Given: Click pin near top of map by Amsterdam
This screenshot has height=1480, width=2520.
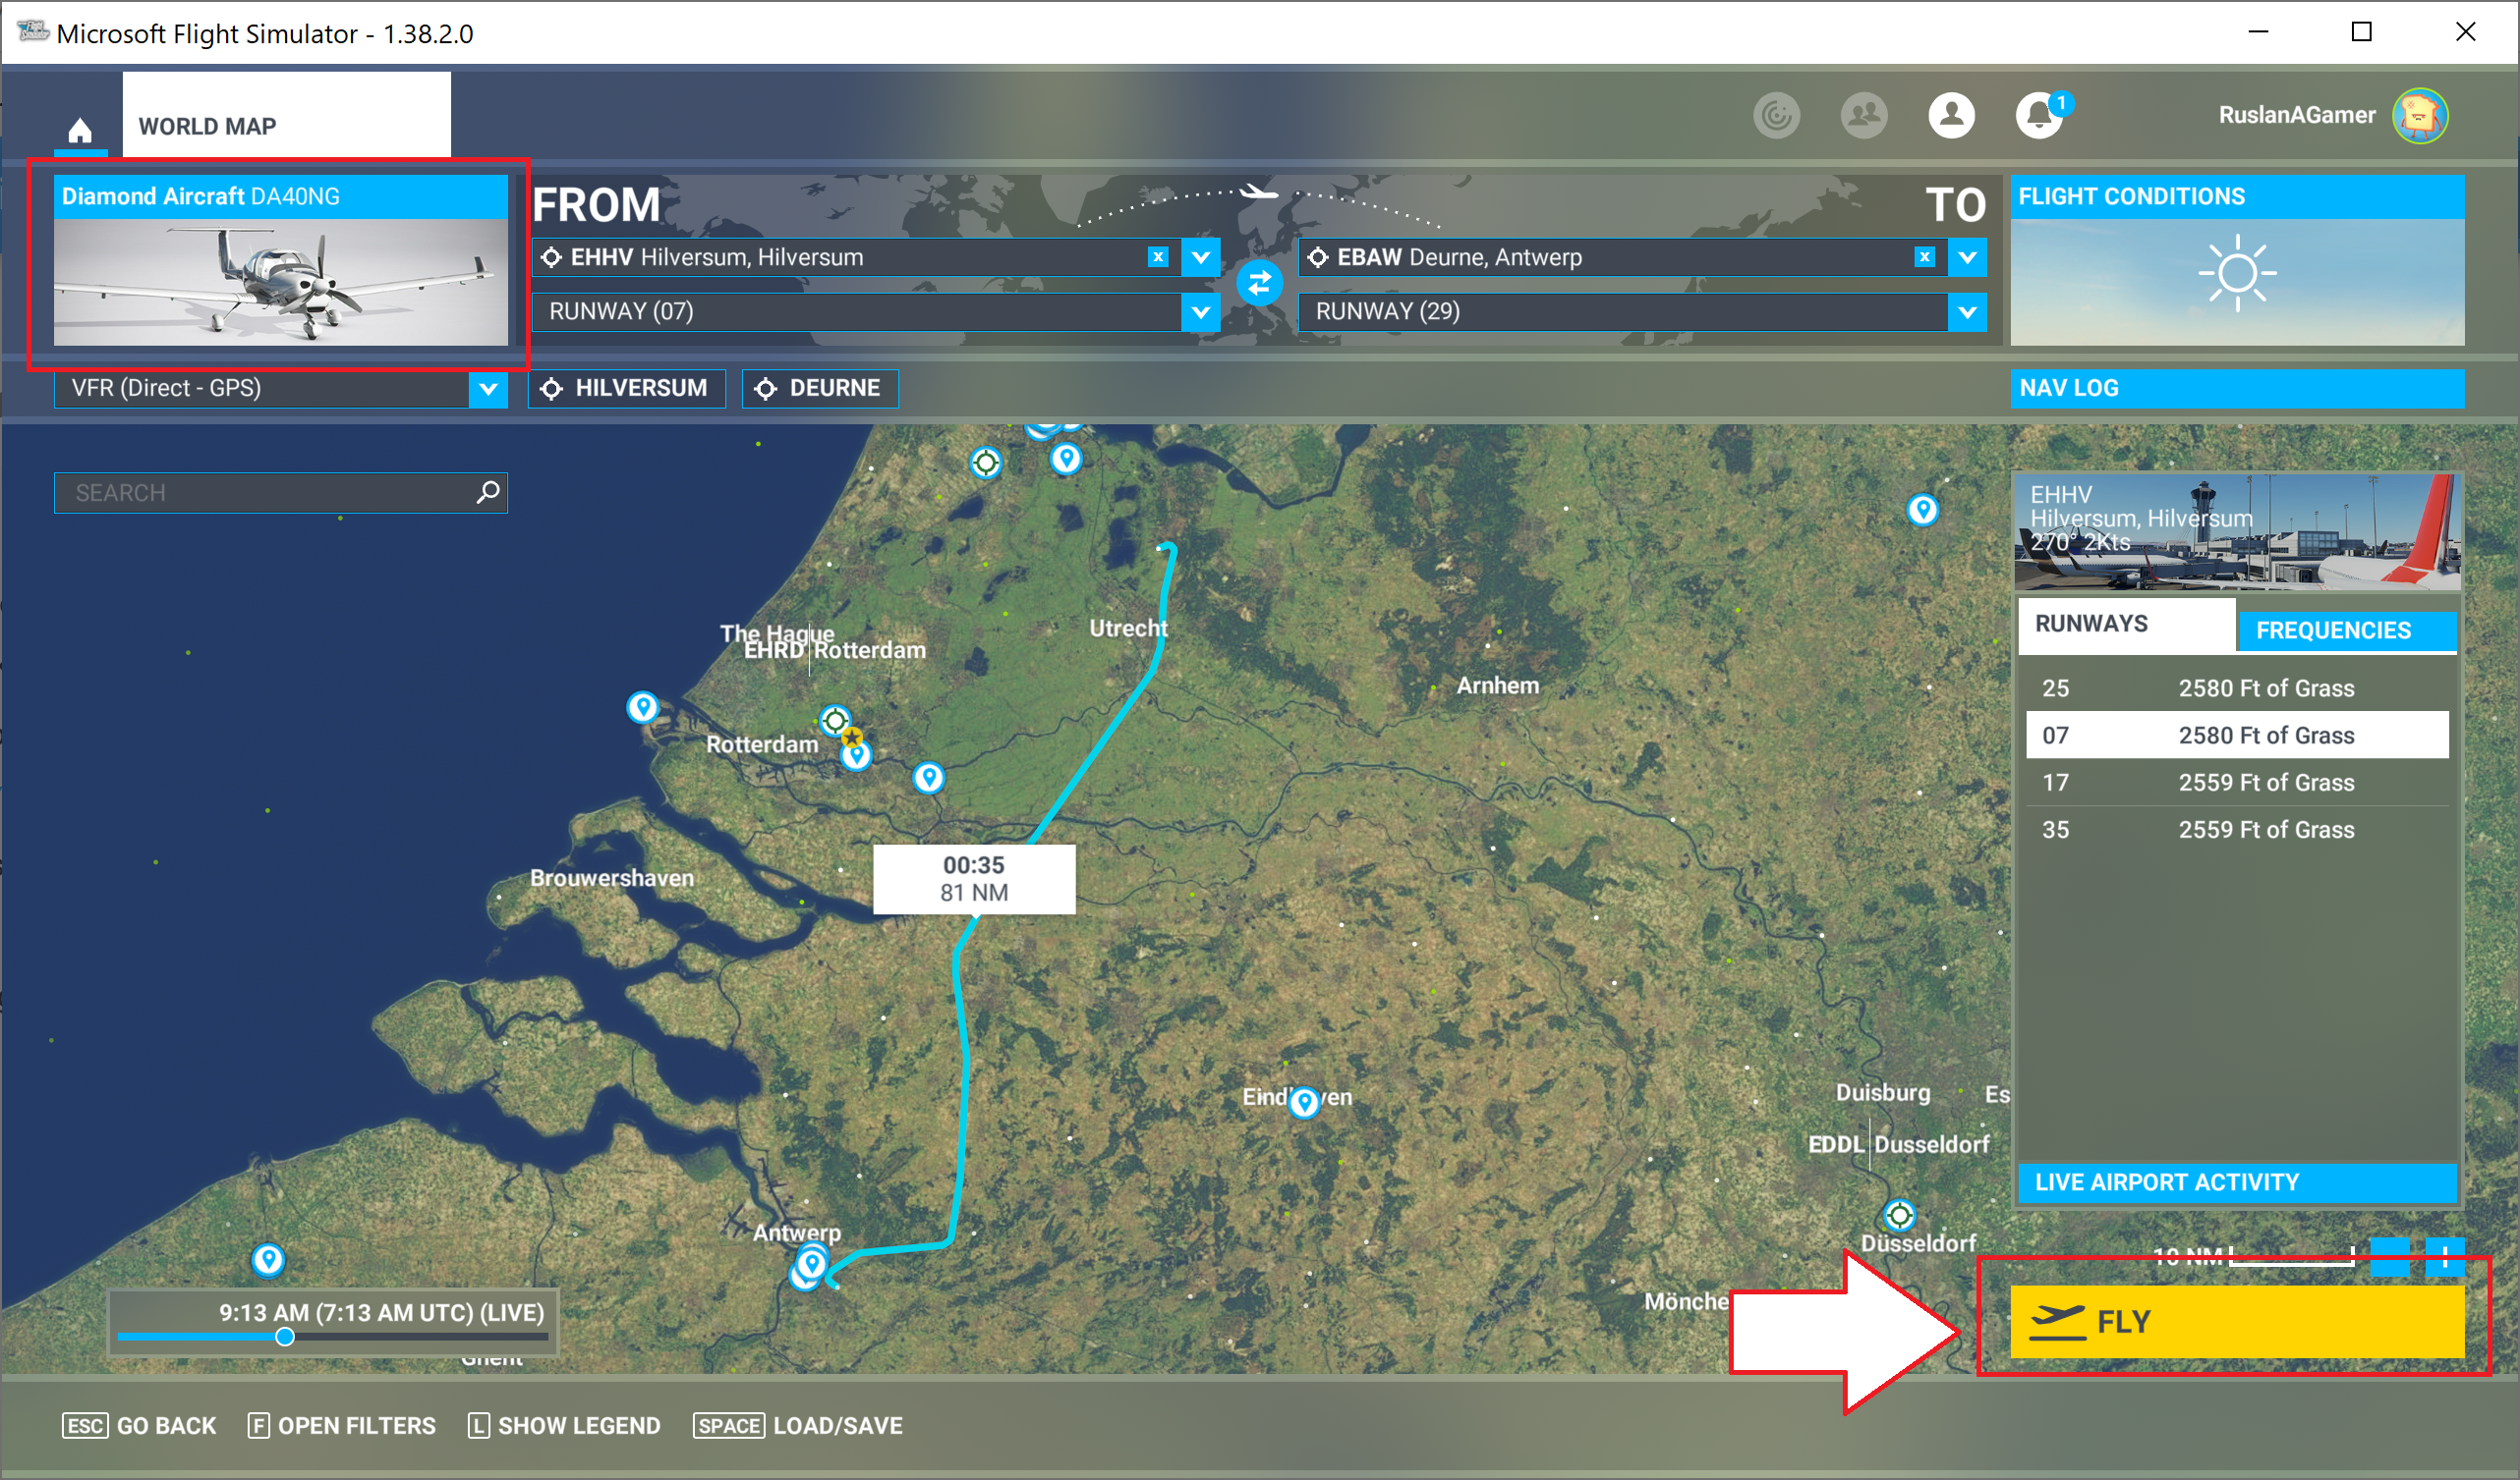Looking at the screenshot, I should tap(1066, 458).
